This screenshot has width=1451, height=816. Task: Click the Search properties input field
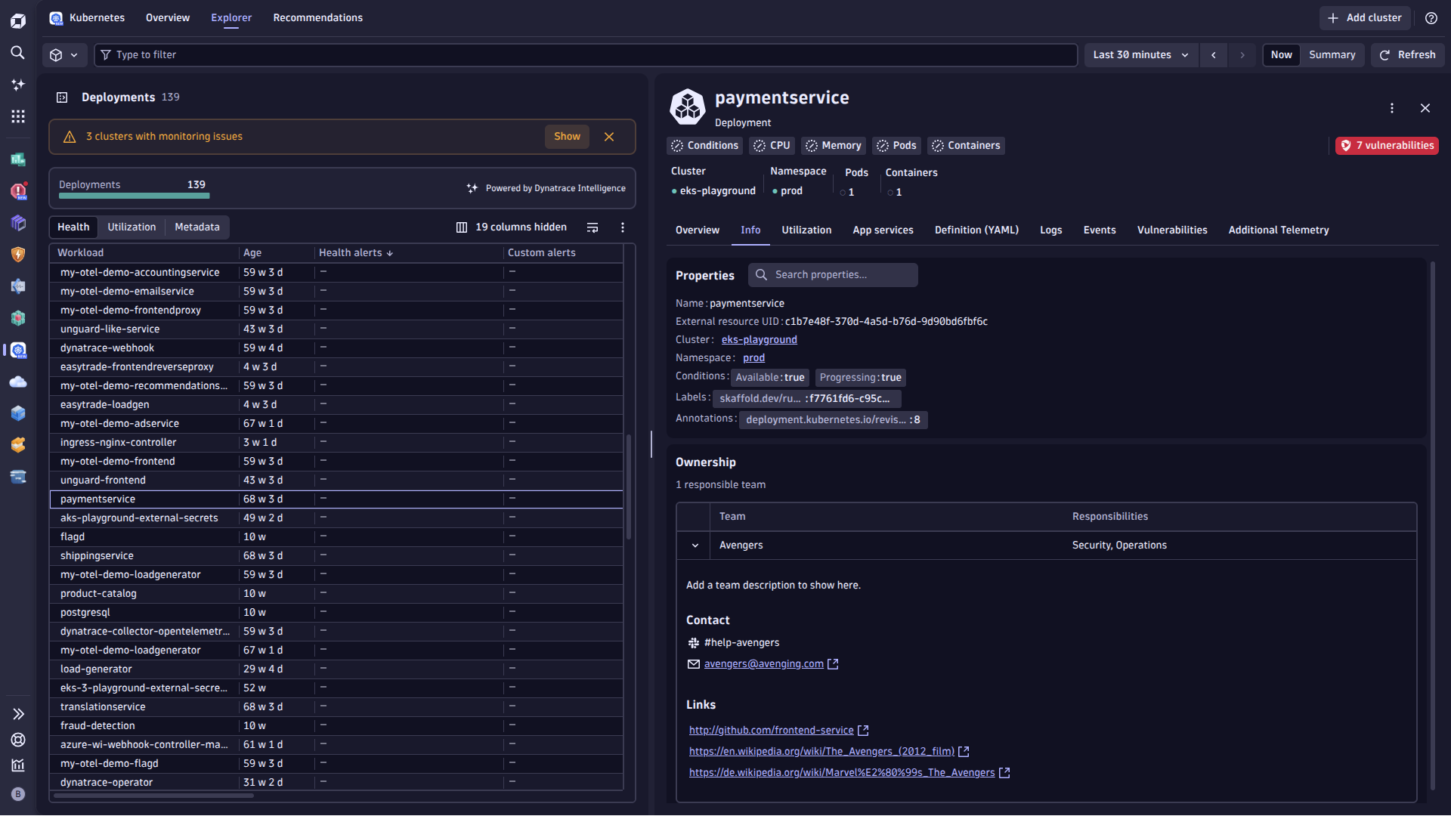click(832, 274)
